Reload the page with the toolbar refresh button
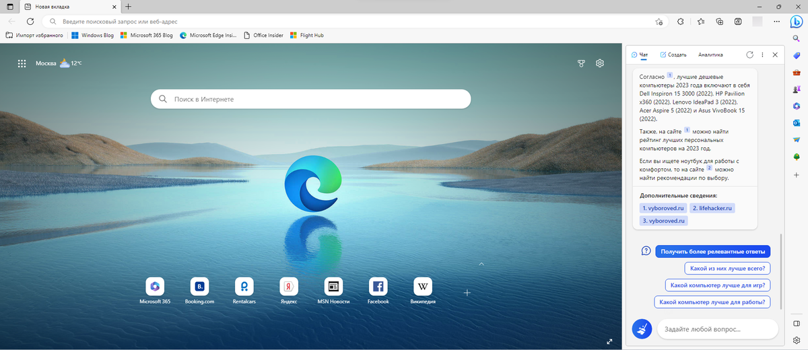Screen dimensions: 808x350 tap(30, 22)
